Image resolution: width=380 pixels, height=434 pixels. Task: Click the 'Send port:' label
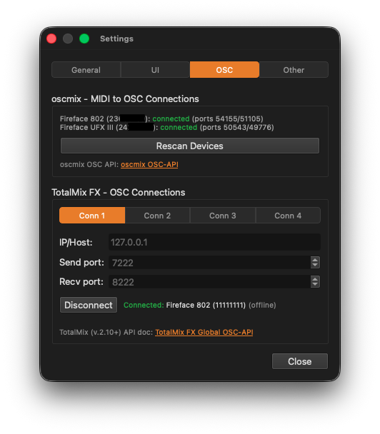(x=81, y=263)
